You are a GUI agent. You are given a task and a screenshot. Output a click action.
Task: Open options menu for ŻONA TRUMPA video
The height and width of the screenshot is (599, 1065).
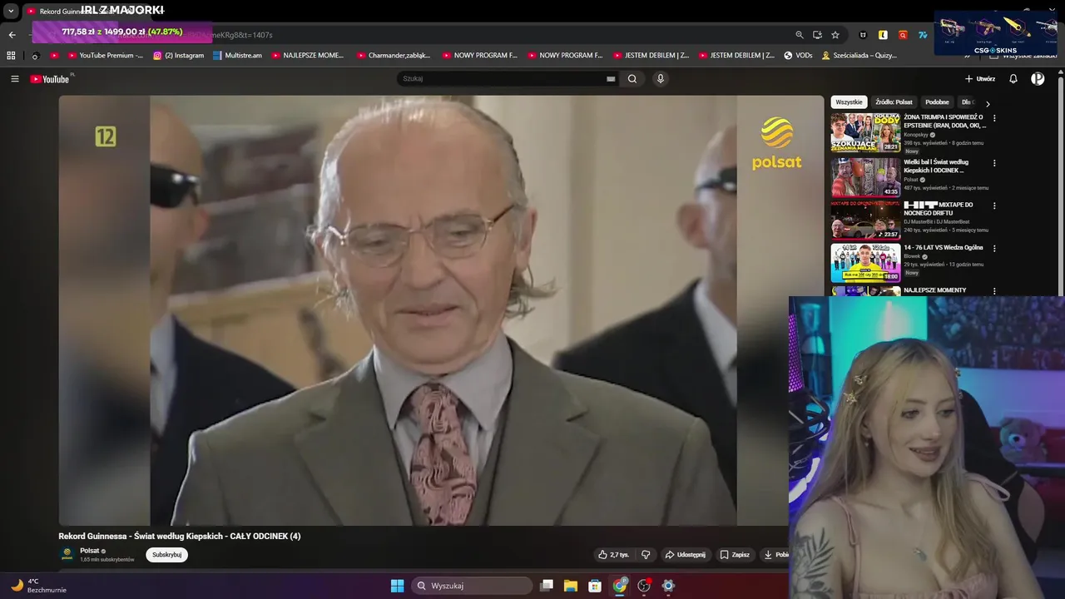point(994,118)
